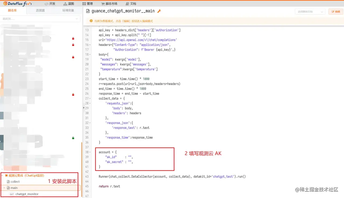Click the OpenAI URL string on line 15
Image resolution: width=344 pixels, height=198 pixels.
[x=141, y=40]
